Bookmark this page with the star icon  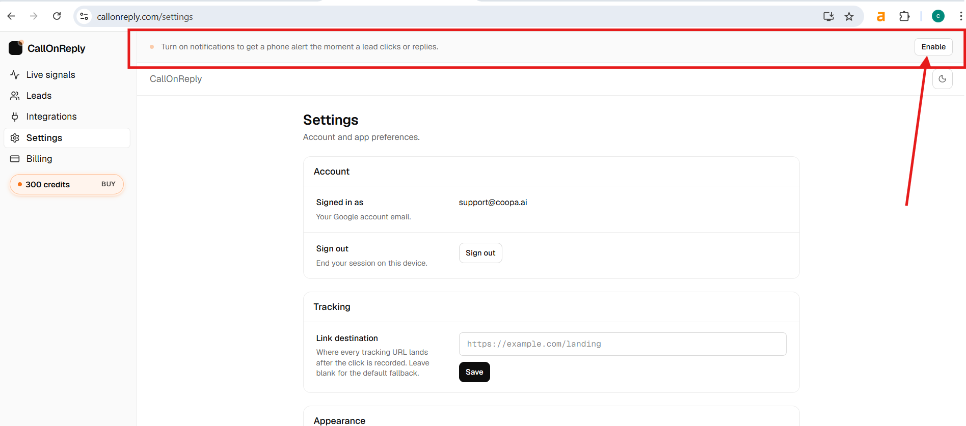click(x=849, y=16)
